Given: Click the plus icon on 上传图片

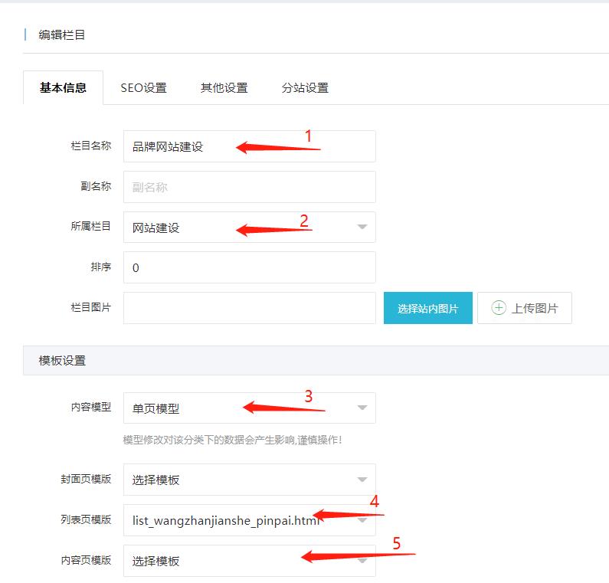Looking at the screenshot, I should (499, 308).
